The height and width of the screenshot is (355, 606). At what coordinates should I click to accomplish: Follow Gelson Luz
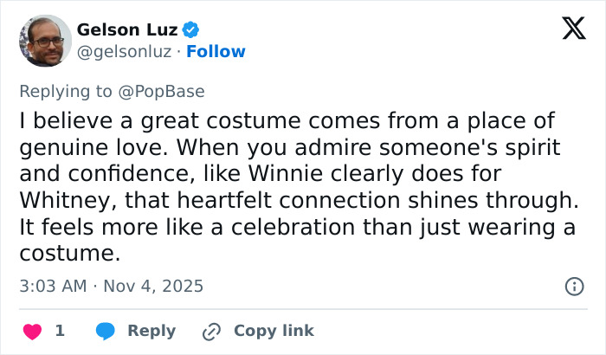tap(216, 52)
